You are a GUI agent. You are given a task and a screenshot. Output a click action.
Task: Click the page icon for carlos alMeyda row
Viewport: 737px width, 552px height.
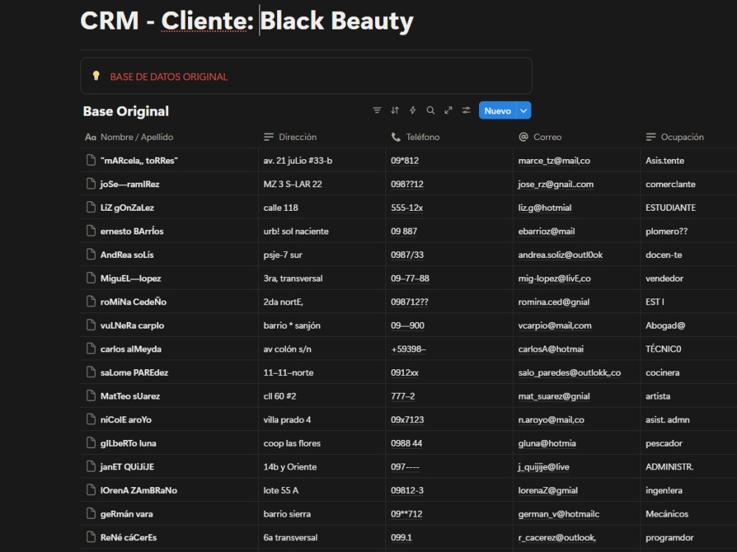point(91,349)
